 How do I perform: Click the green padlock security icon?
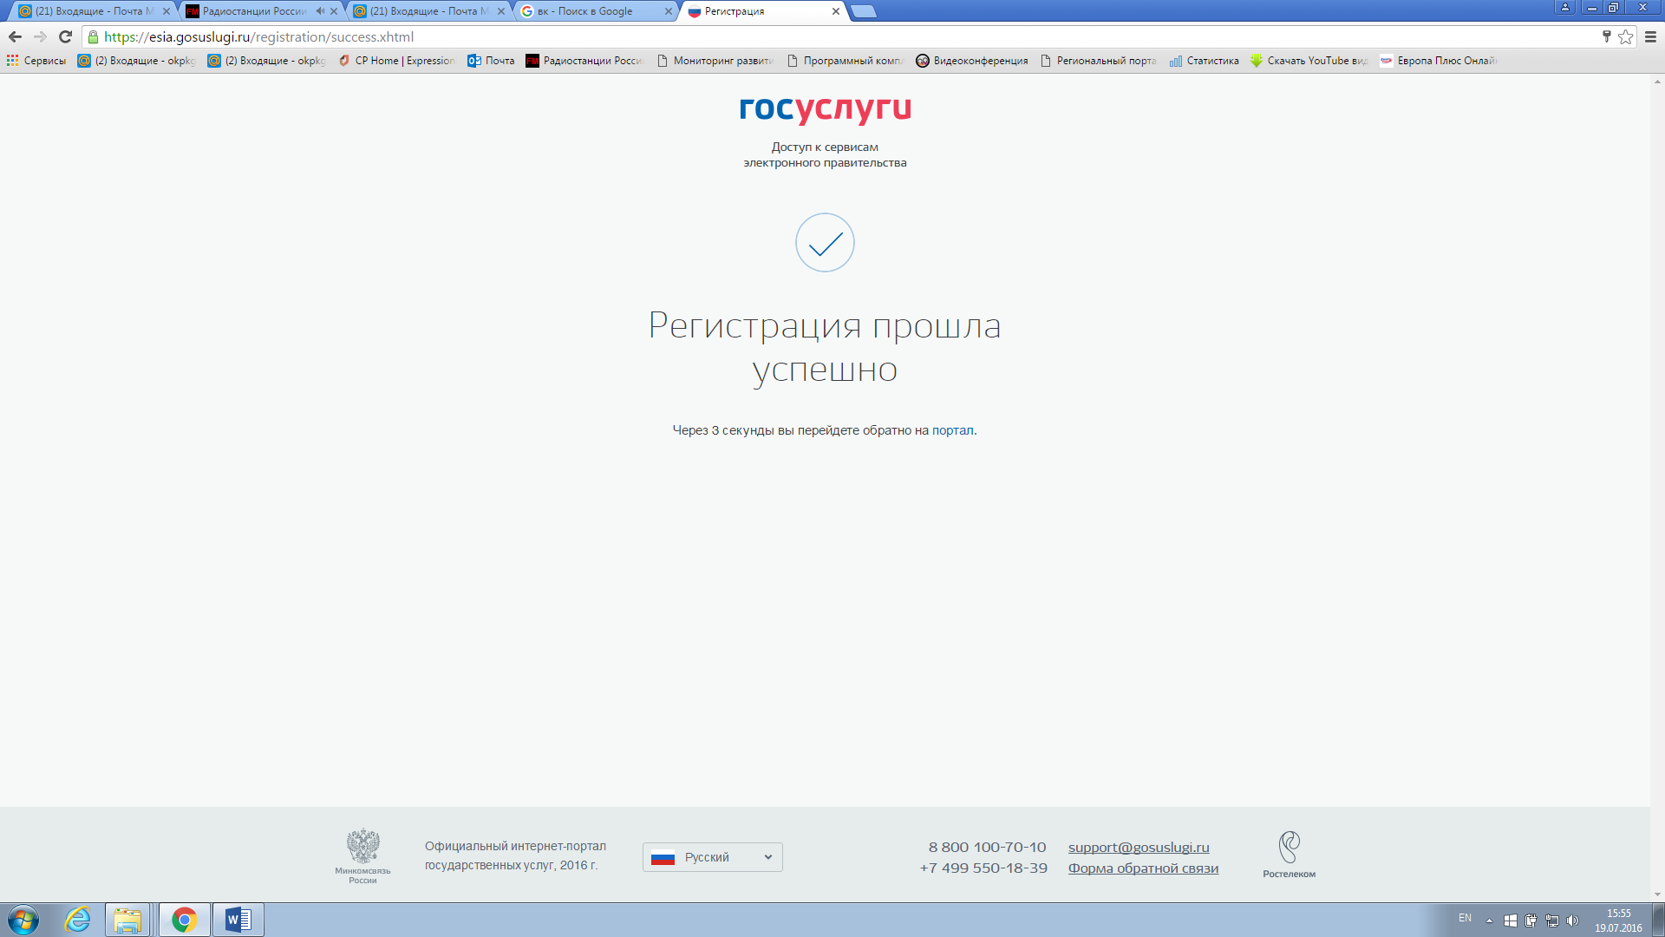point(94,36)
